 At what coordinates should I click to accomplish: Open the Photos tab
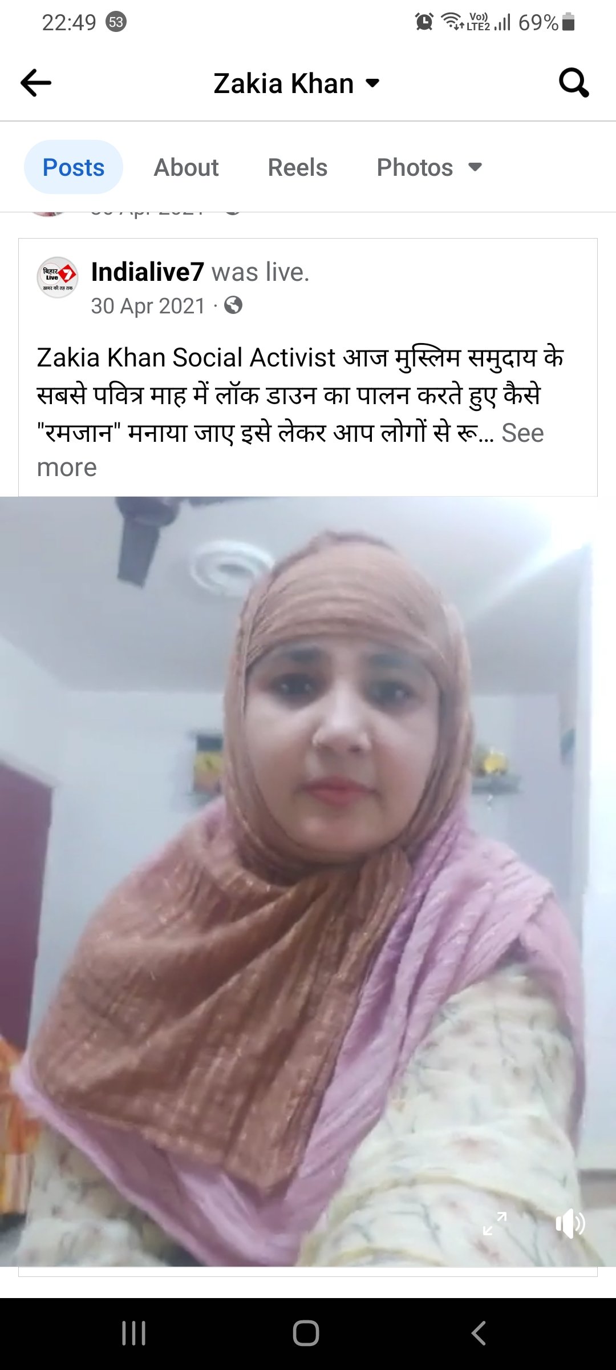click(415, 167)
